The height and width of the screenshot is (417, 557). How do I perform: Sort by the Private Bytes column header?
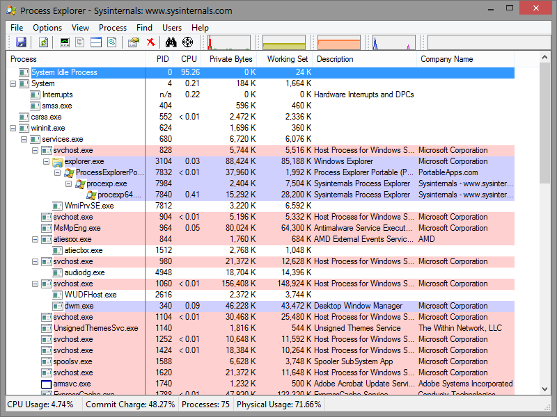point(230,59)
